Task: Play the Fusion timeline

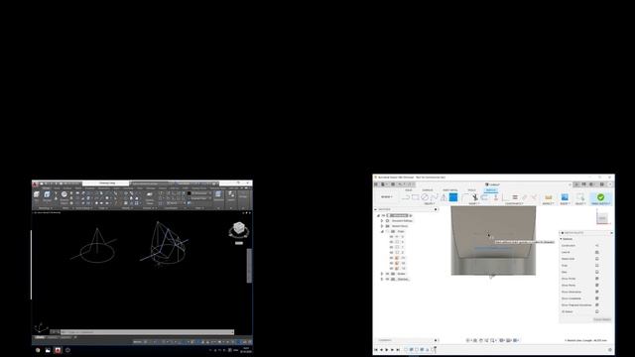Action: pyautogui.click(x=387, y=350)
